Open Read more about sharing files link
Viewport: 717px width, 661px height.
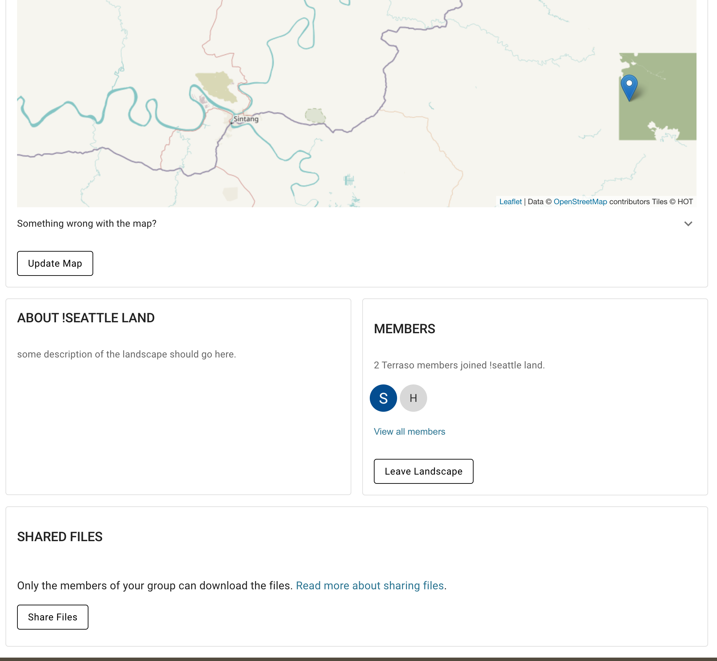pyautogui.click(x=370, y=586)
